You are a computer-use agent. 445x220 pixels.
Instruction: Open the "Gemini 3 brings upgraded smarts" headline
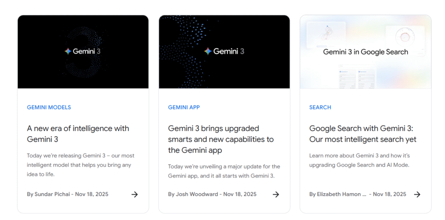221,139
